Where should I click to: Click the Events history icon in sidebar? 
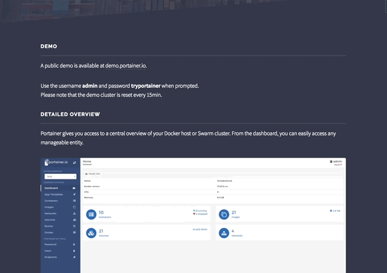point(74,226)
